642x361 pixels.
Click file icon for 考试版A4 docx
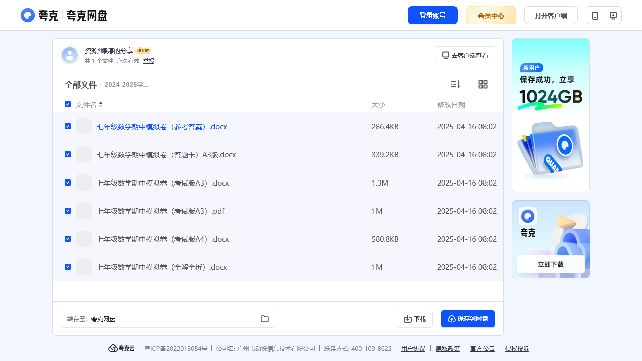(84, 239)
